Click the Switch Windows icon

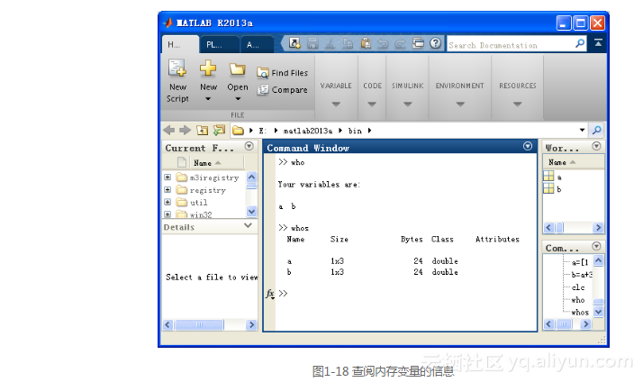point(418,42)
